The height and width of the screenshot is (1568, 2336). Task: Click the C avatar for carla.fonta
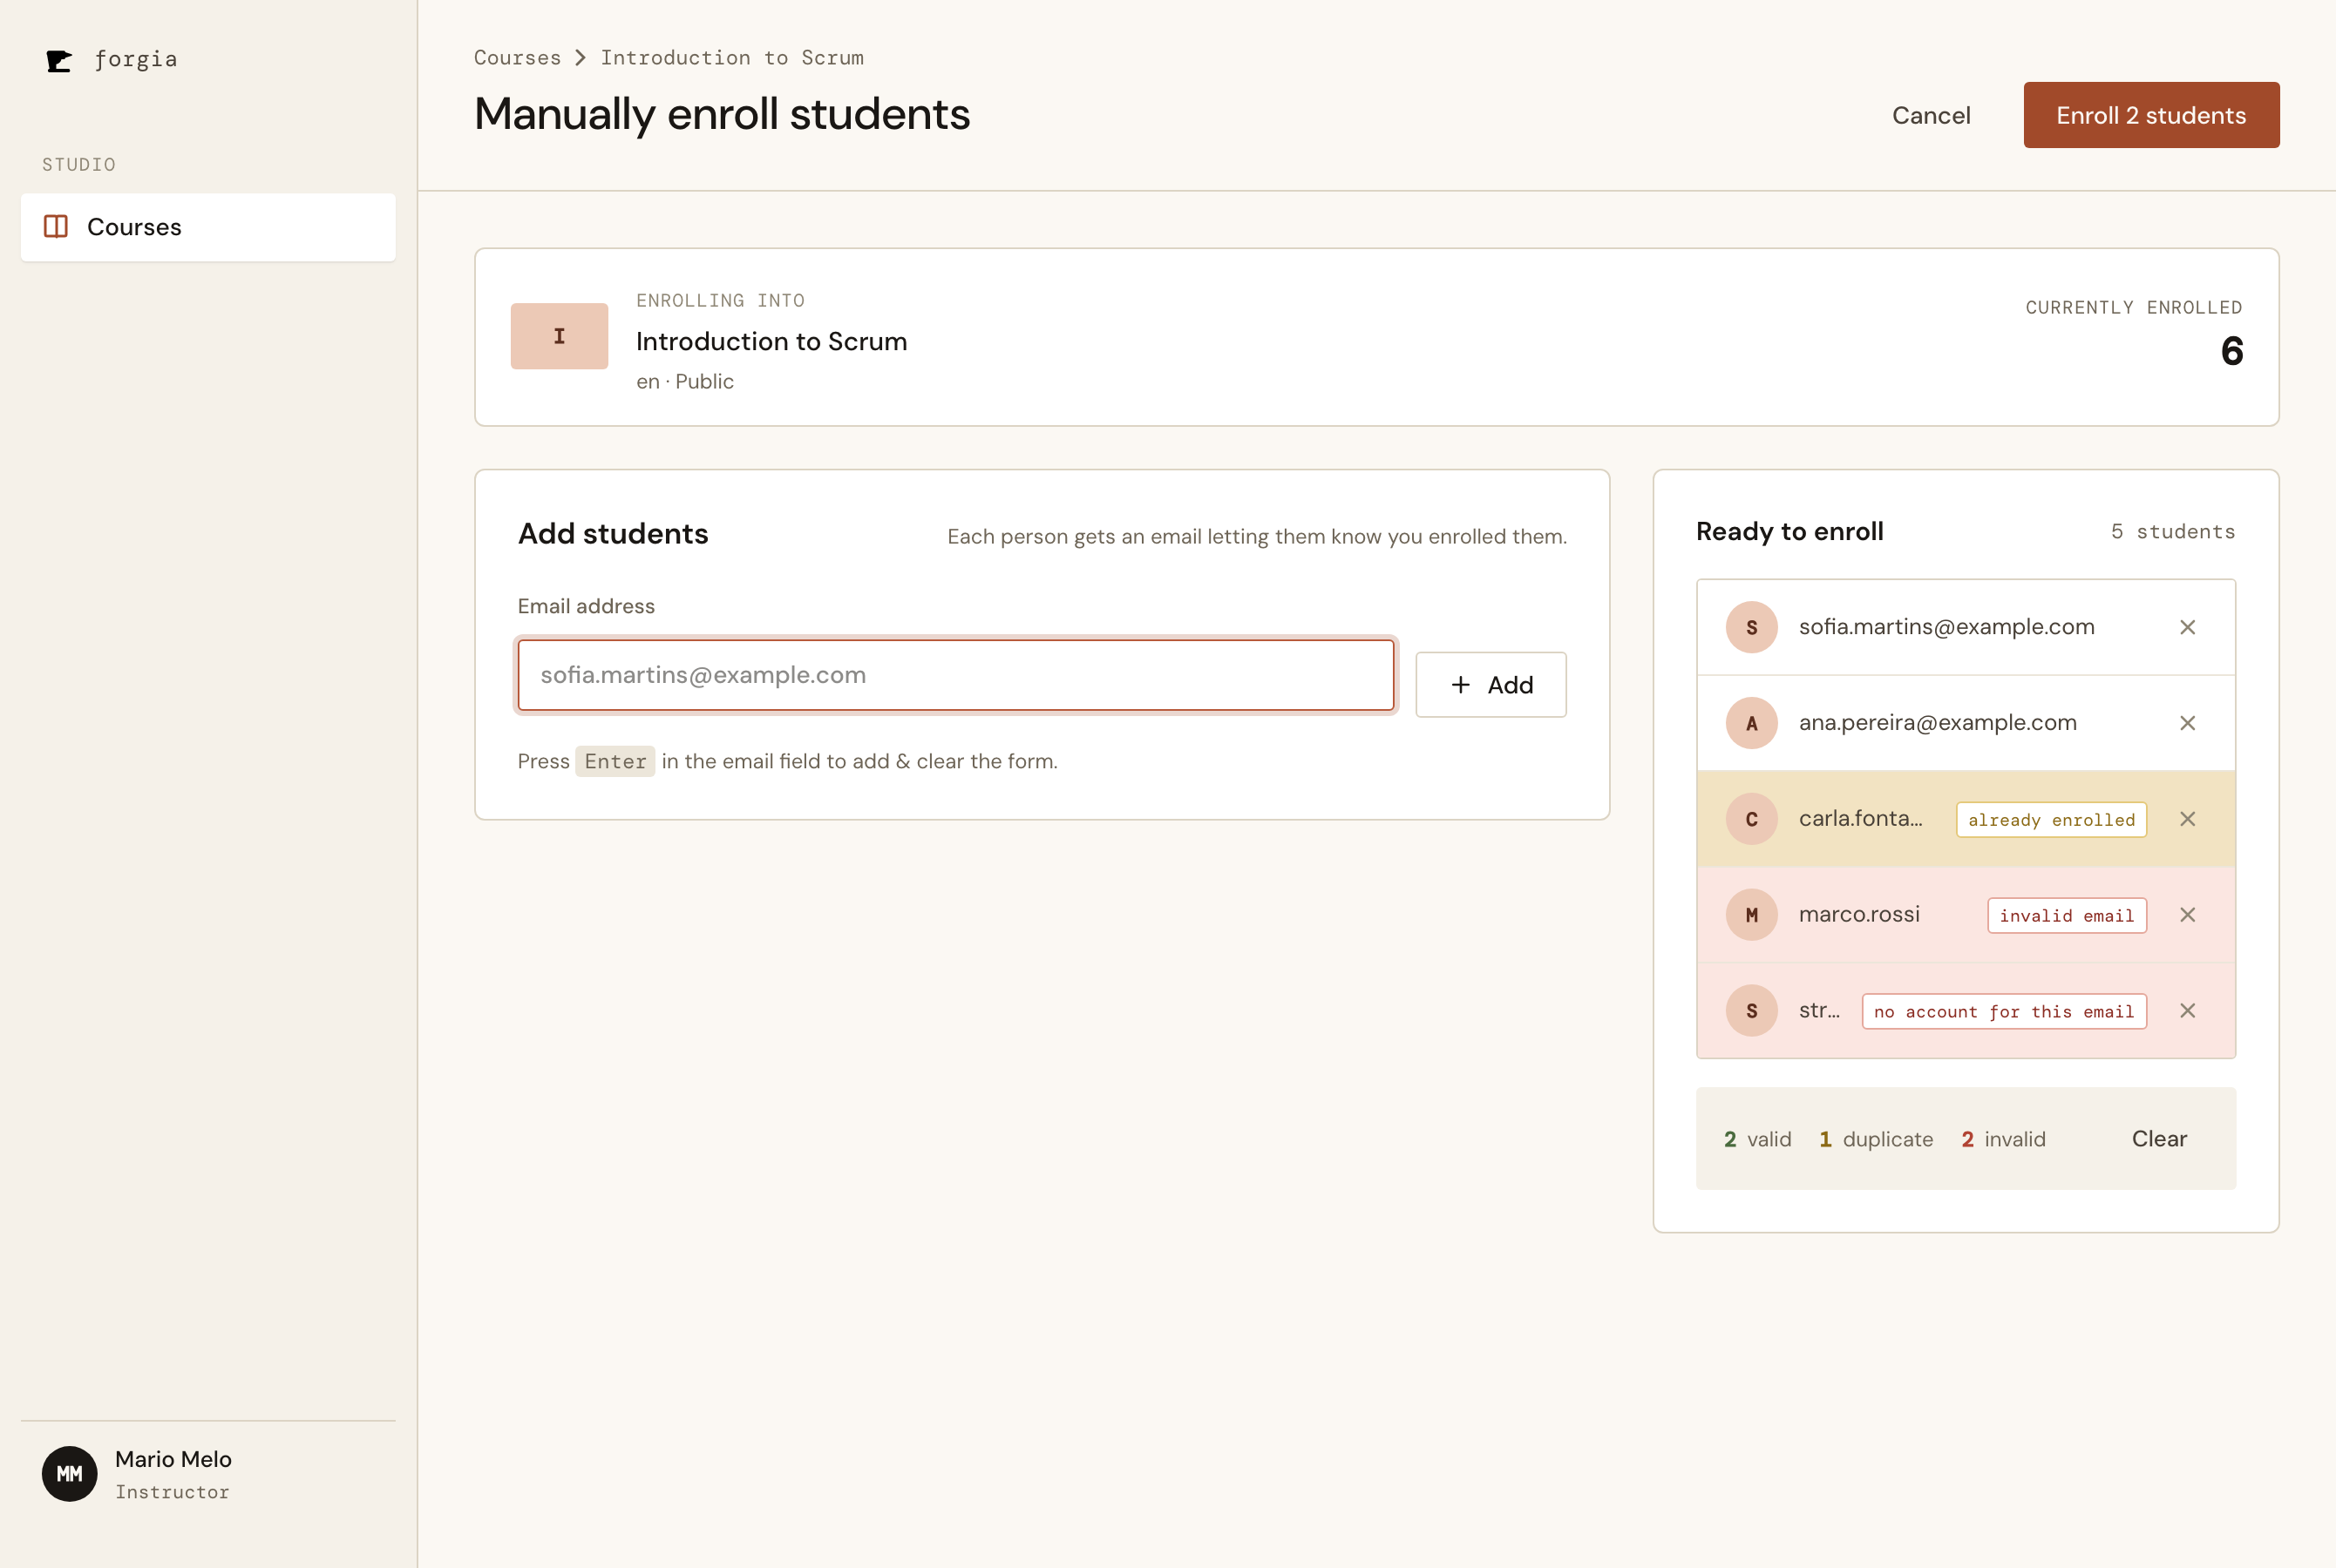1752,819
